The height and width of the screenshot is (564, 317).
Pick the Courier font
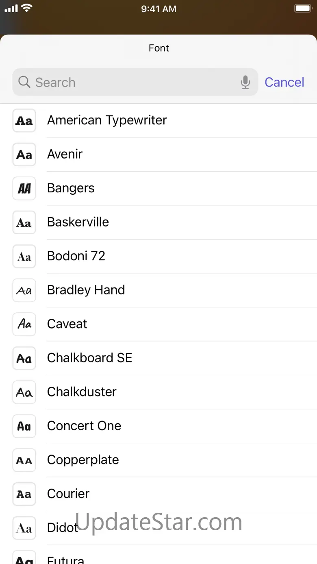tap(68, 494)
